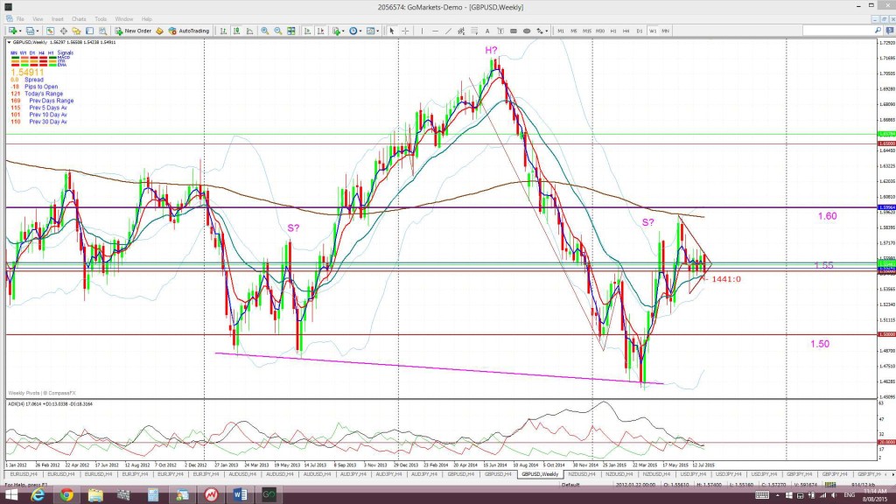Click the M5 timeframe button

(x=574, y=31)
